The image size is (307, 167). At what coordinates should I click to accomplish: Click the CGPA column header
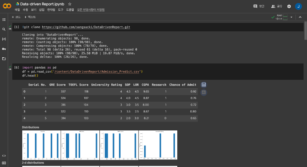coord(145,85)
